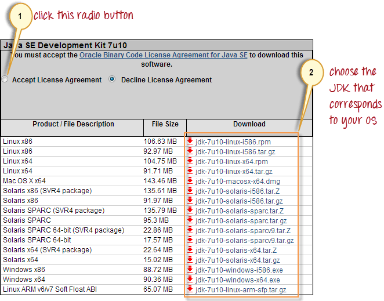
Task: Select Decline License Agreement radio button
Action: [112, 79]
